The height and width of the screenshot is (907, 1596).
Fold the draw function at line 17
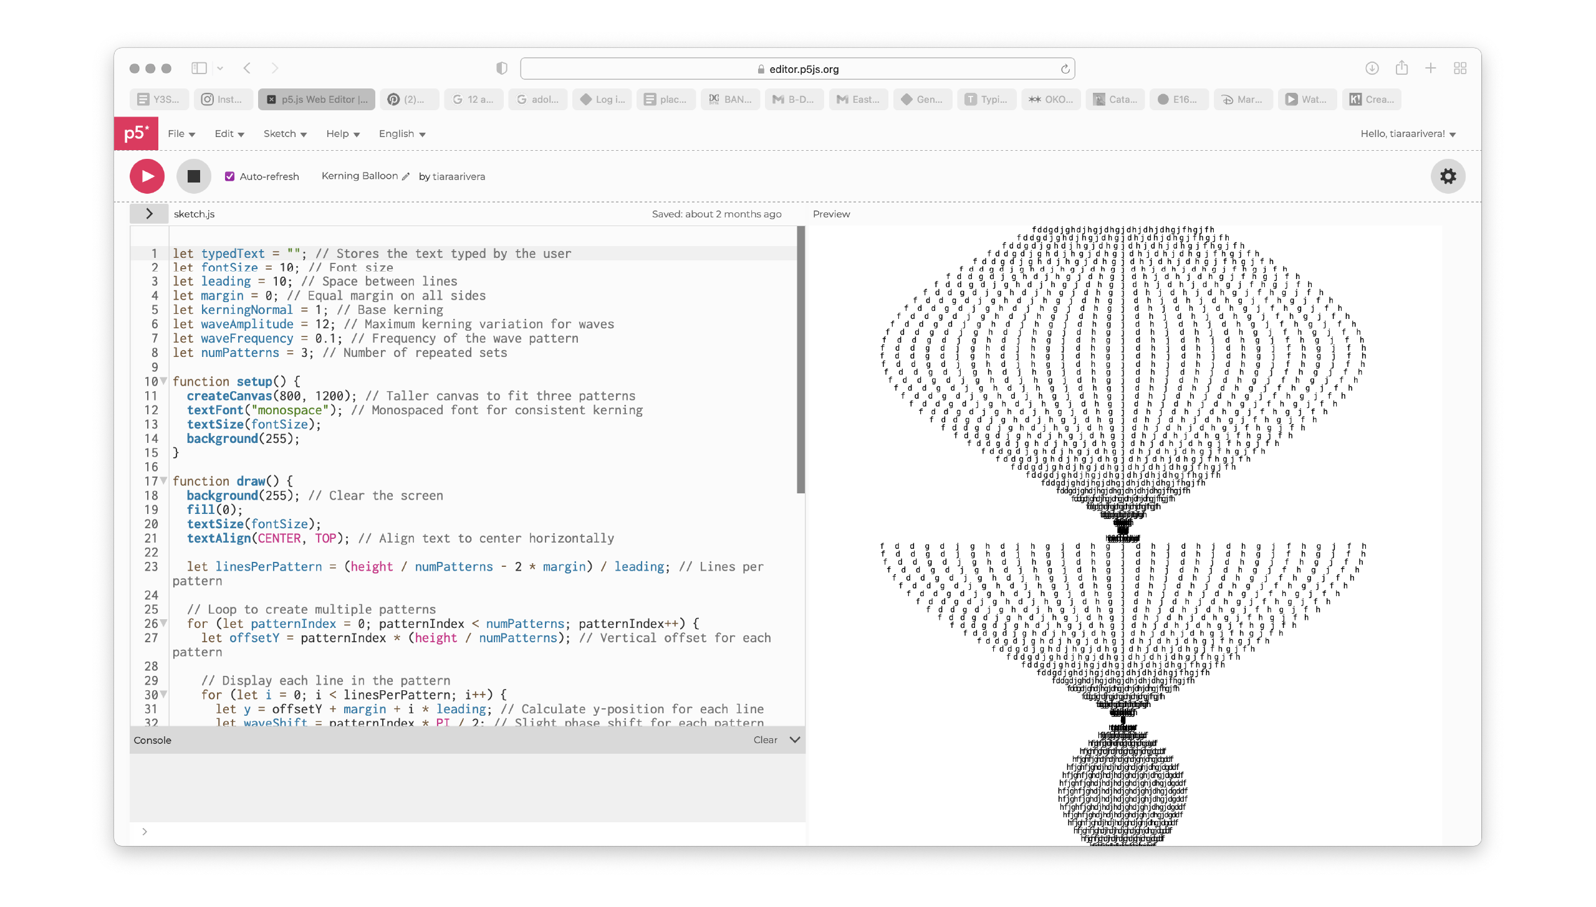164,480
